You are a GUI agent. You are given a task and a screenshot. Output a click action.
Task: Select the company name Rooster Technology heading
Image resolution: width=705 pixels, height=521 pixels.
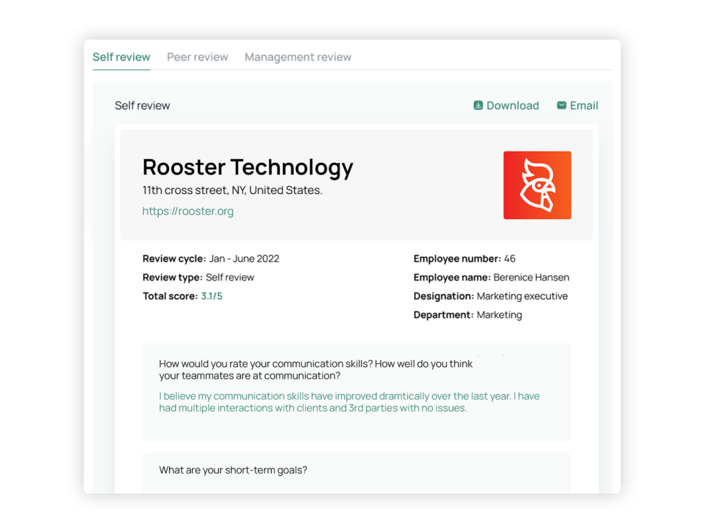pos(247,167)
